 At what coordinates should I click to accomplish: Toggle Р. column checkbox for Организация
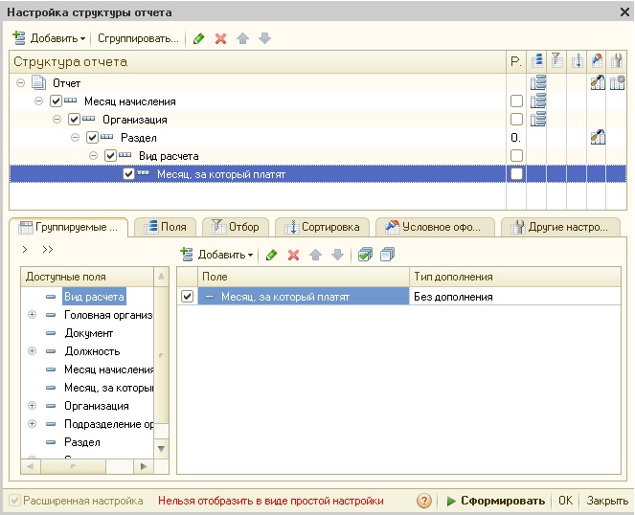[x=516, y=120]
